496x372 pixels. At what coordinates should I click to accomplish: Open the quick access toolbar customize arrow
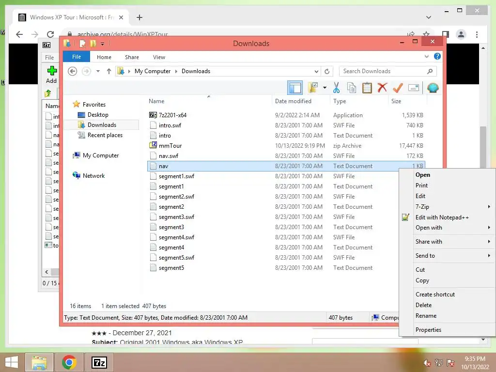point(102,44)
